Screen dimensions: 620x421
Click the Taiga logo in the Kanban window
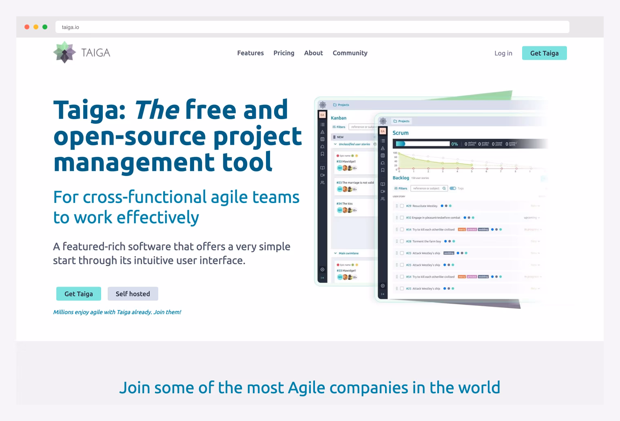(x=323, y=105)
